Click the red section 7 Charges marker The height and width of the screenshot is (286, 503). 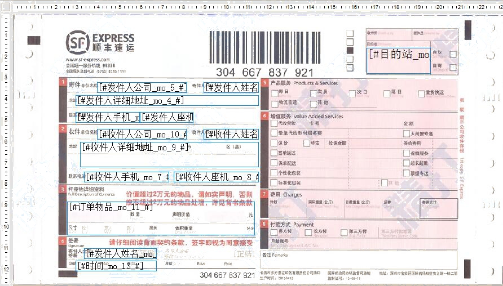[264, 194]
